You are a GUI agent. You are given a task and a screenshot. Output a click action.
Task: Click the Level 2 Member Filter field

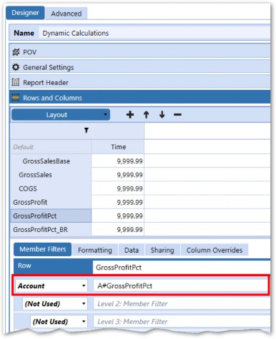pos(182,303)
